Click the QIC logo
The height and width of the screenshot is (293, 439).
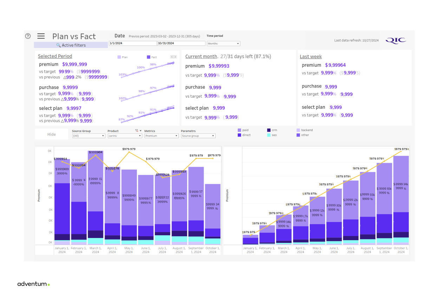point(396,40)
